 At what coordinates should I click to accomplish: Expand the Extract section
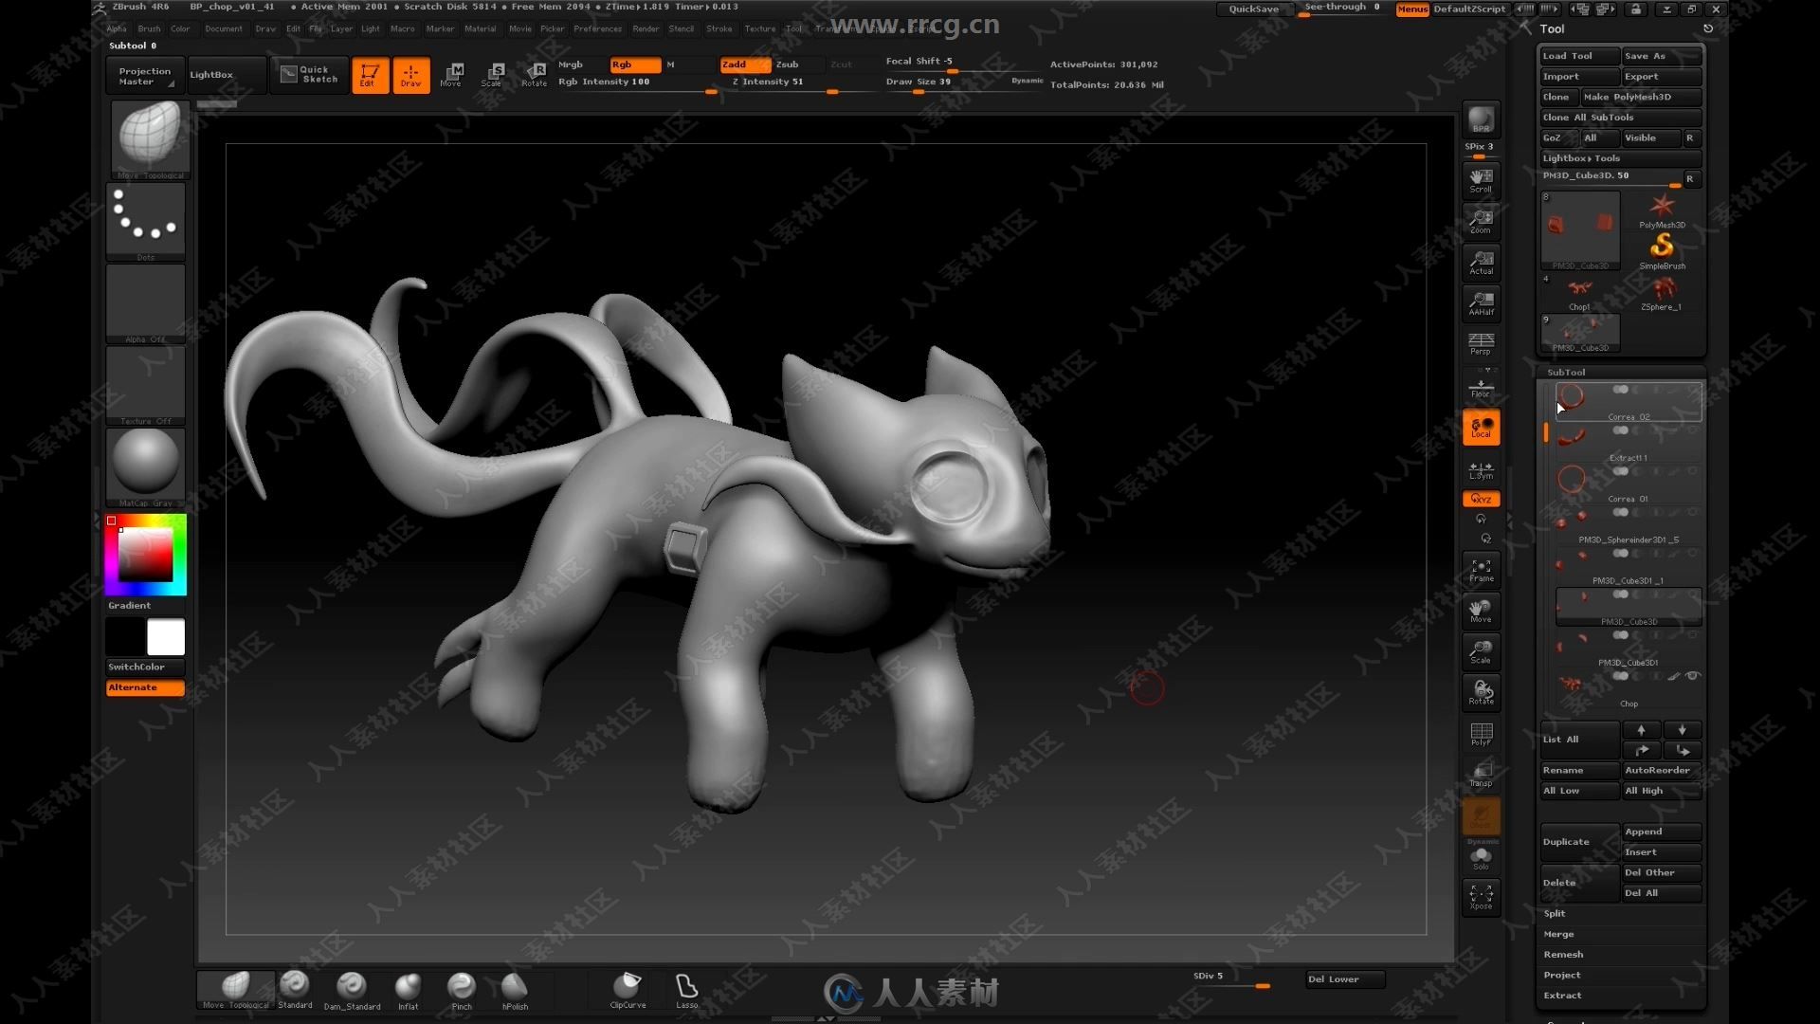point(1562,996)
